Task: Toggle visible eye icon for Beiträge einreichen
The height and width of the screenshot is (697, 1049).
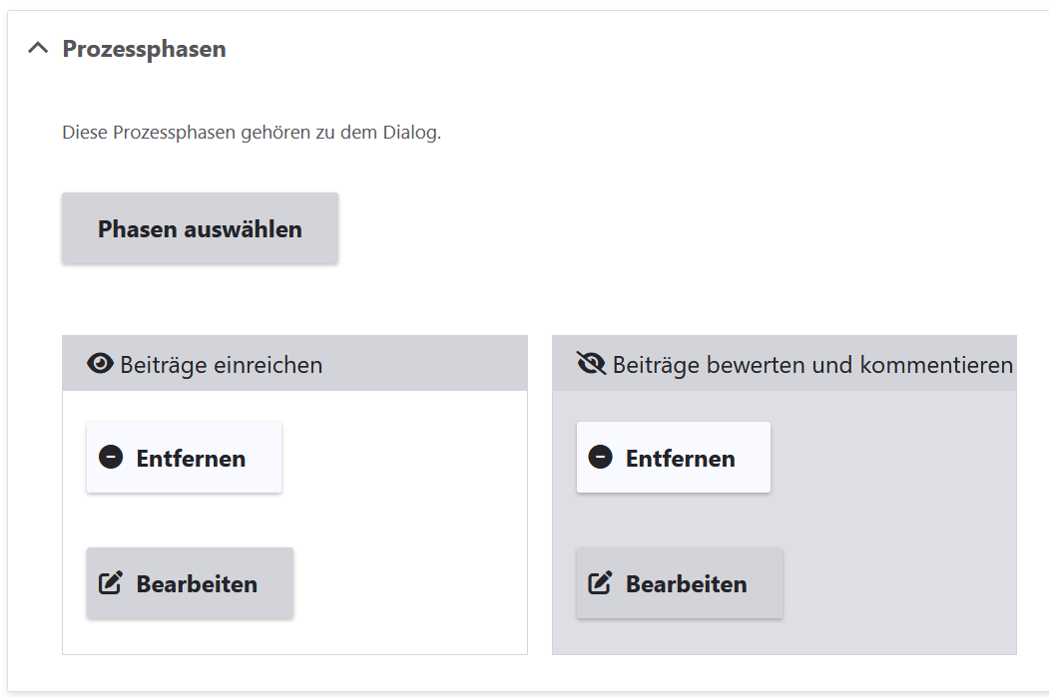Action: tap(101, 364)
